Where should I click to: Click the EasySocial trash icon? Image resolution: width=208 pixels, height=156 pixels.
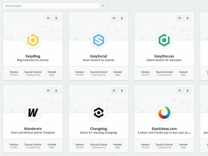122,18
